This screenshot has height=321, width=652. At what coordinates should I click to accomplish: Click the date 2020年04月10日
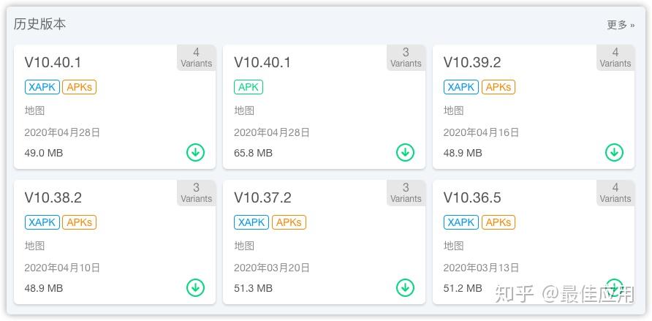(x=62, y=268)
